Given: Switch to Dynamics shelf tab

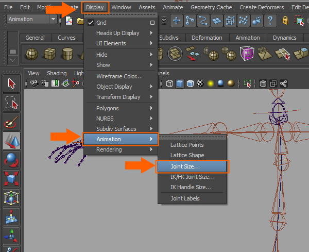Looking at the screenshot, I should [284, 38].
